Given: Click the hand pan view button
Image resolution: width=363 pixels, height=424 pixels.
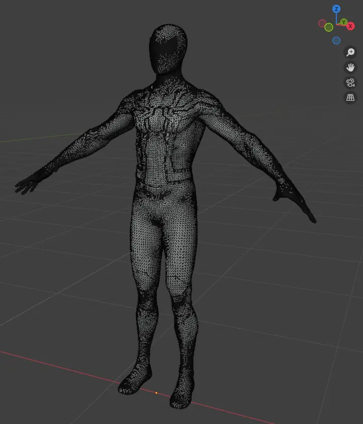Looking at the screenshot, I should coord(350,67).
